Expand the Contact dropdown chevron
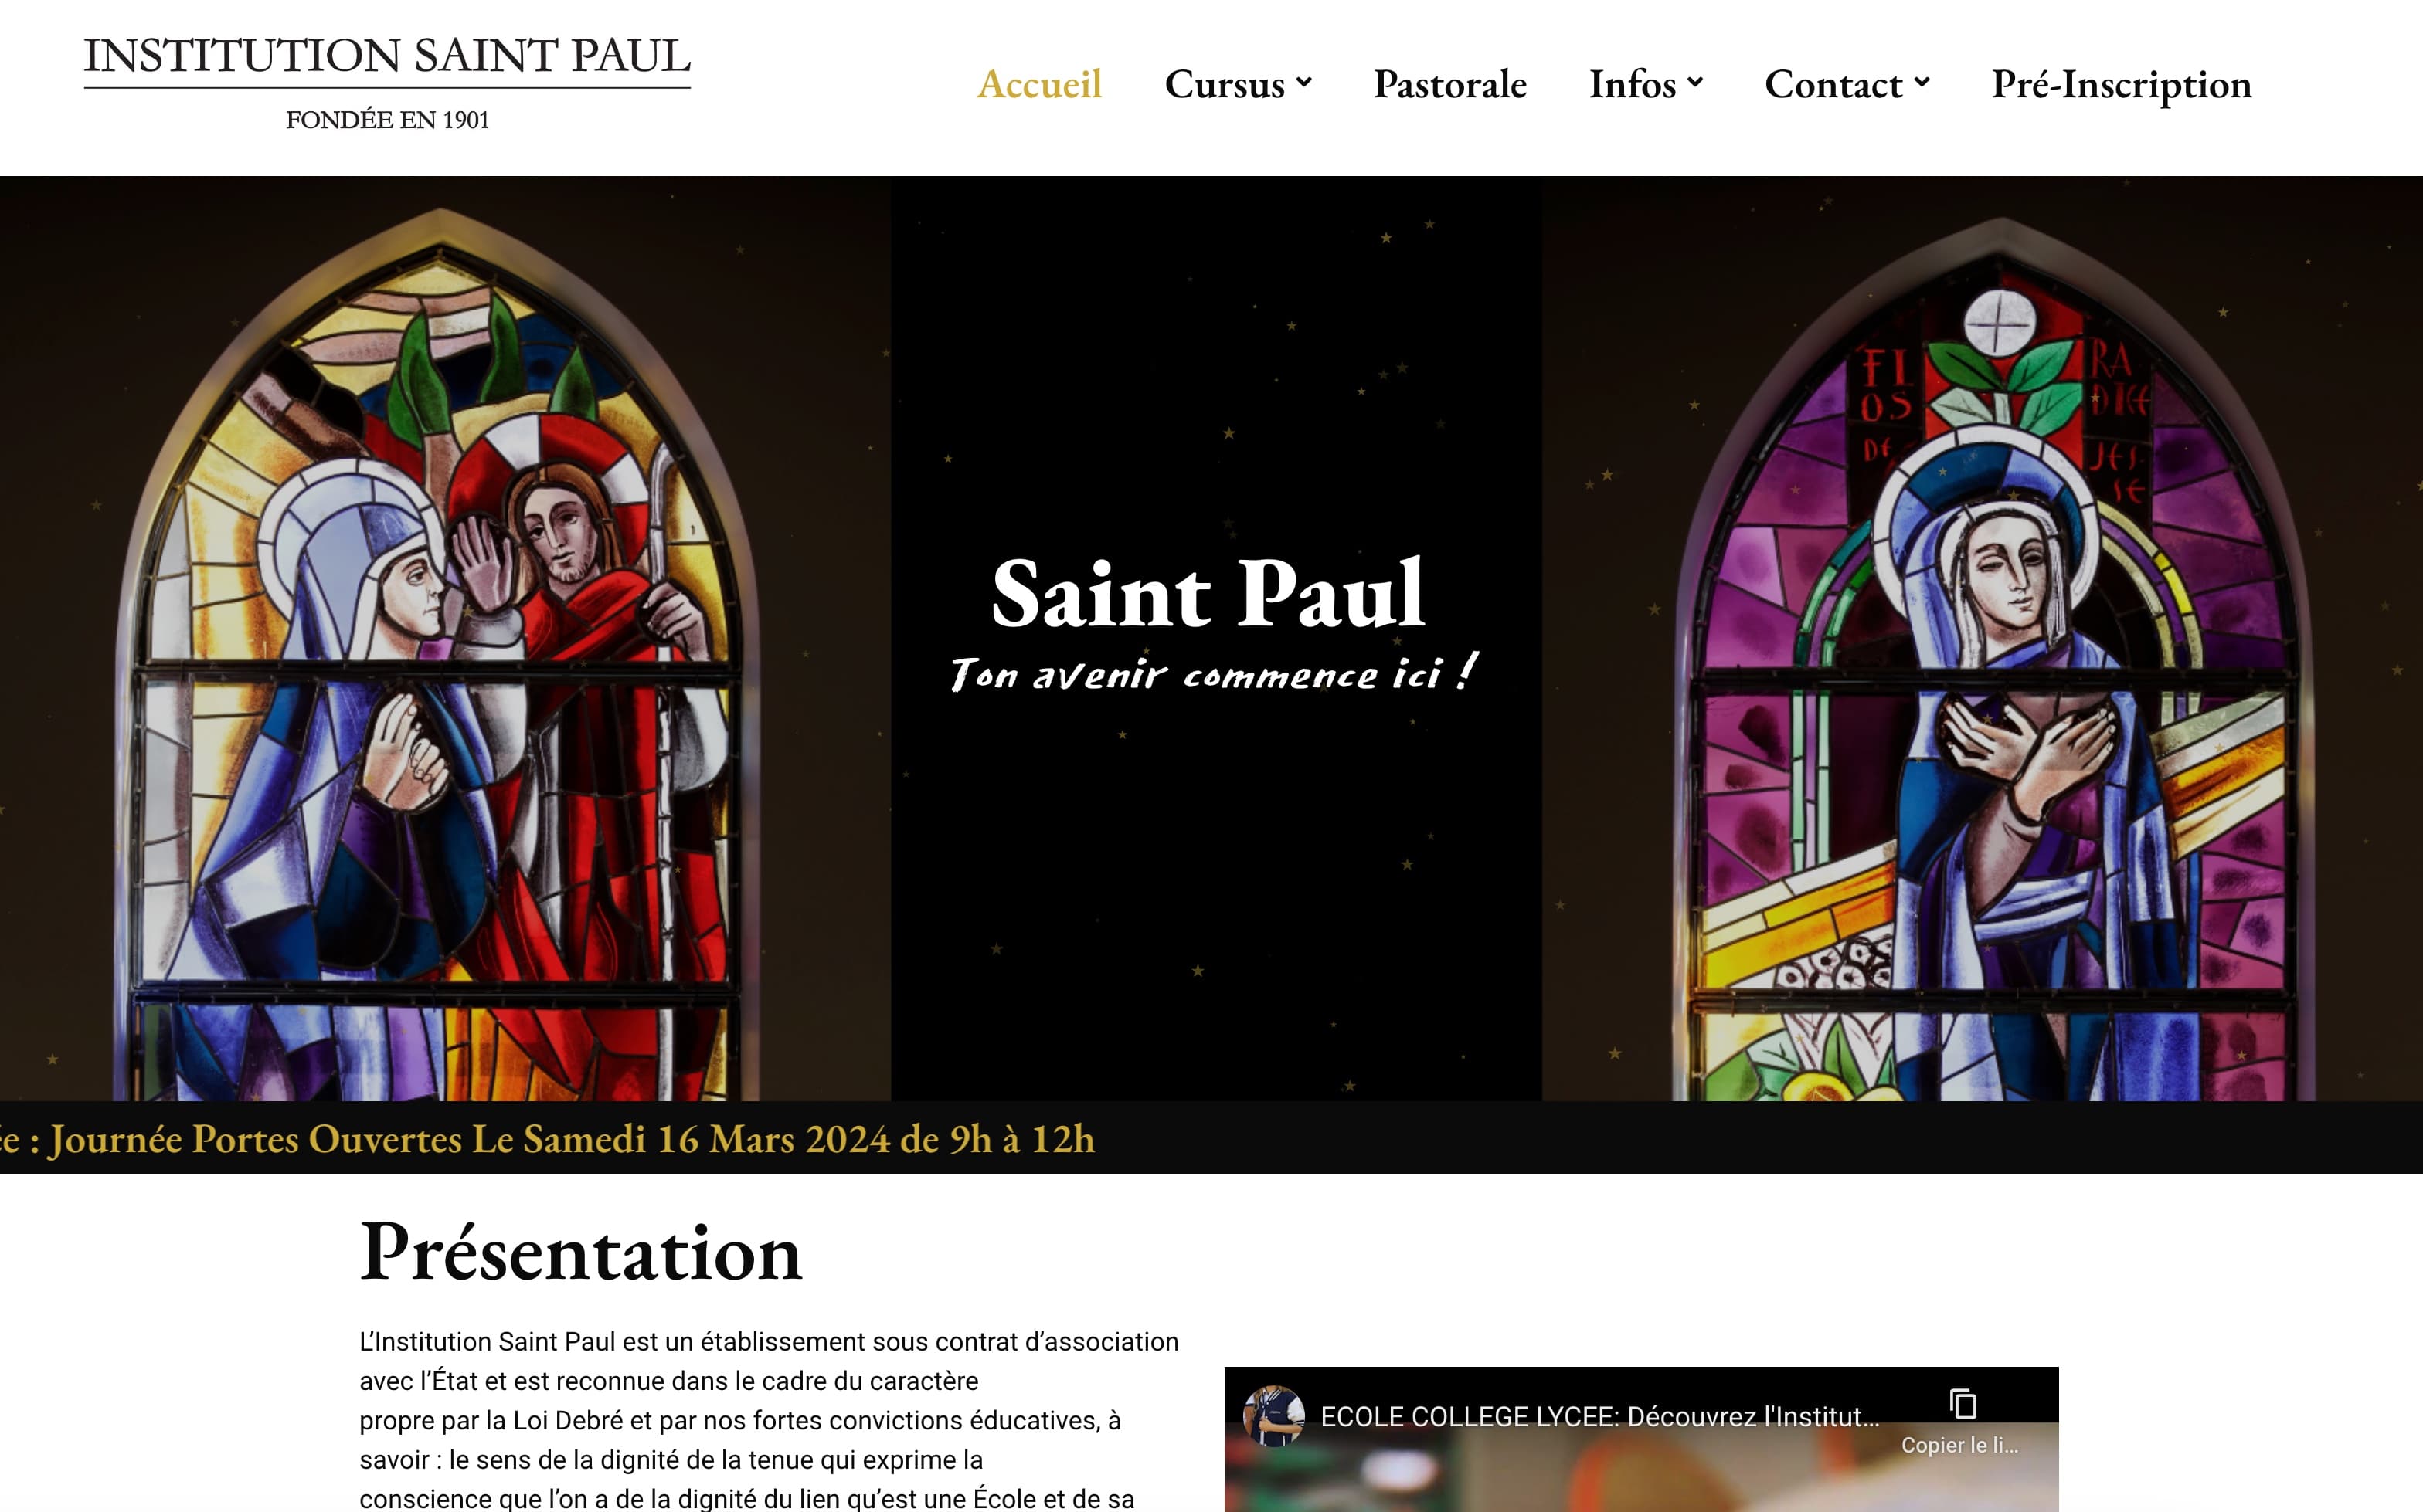Screen dimensions: 2423x1512 (1922, 83)
